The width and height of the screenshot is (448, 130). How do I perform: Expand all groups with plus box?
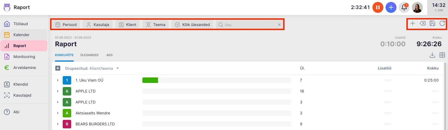58,68
